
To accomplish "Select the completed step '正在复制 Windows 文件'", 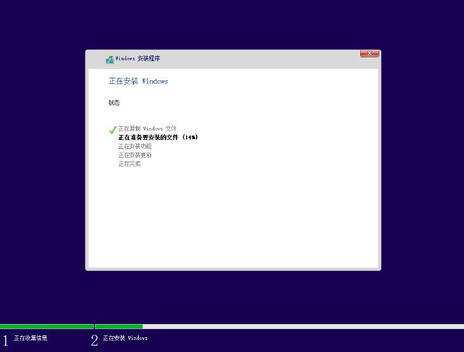I will 147,129.
